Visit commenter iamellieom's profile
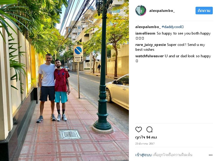Image resolution: width=219 pixels, height=161 pixels. [x=145, y=33]
